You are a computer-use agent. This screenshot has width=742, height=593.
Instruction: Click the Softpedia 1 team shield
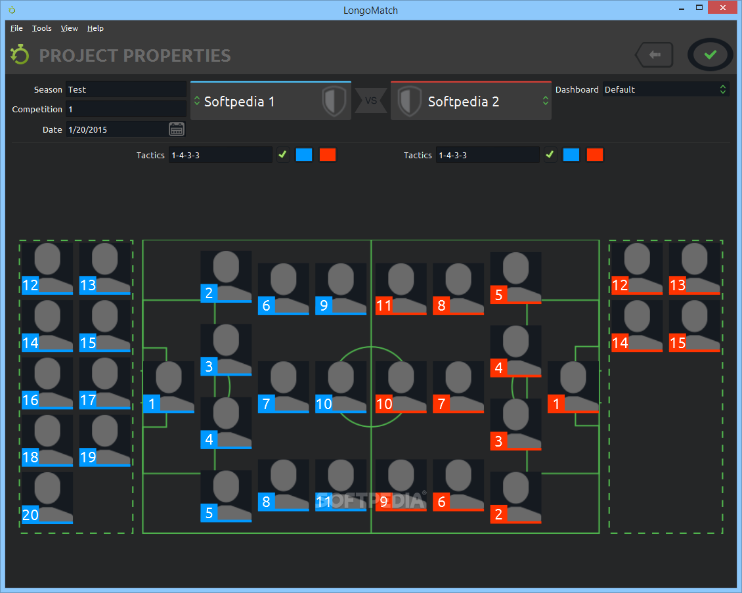334,101
